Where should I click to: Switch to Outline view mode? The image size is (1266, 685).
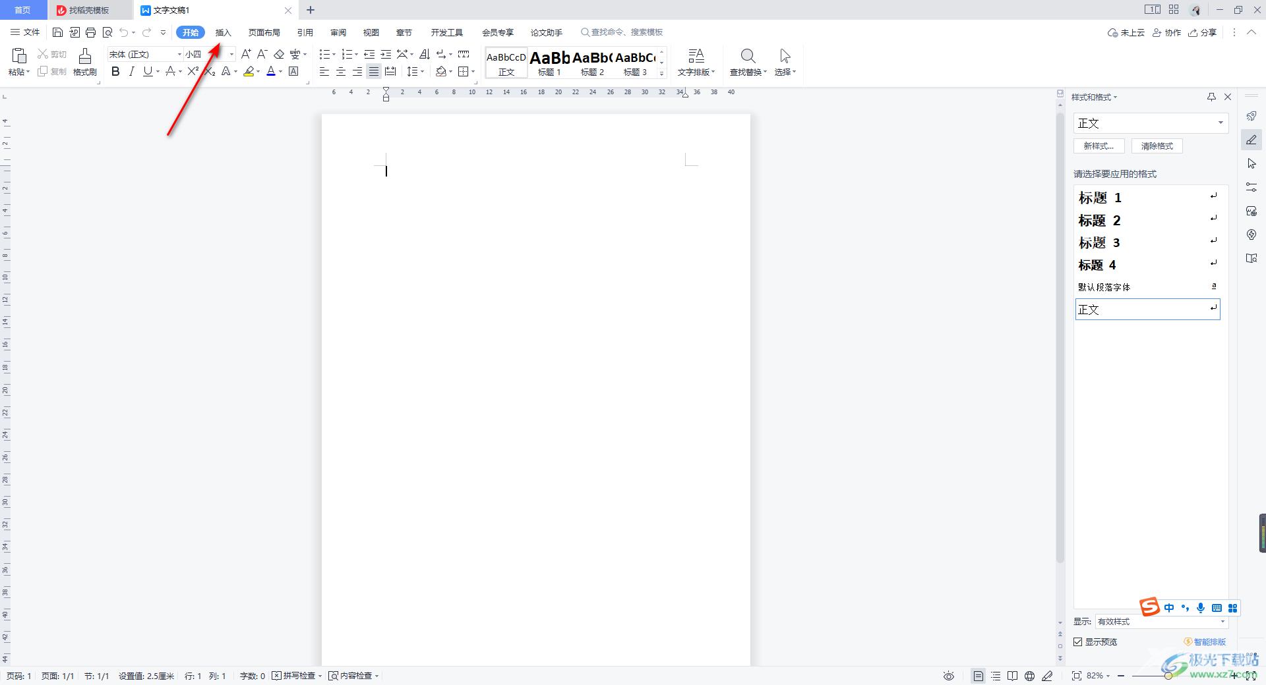[996, 676]
